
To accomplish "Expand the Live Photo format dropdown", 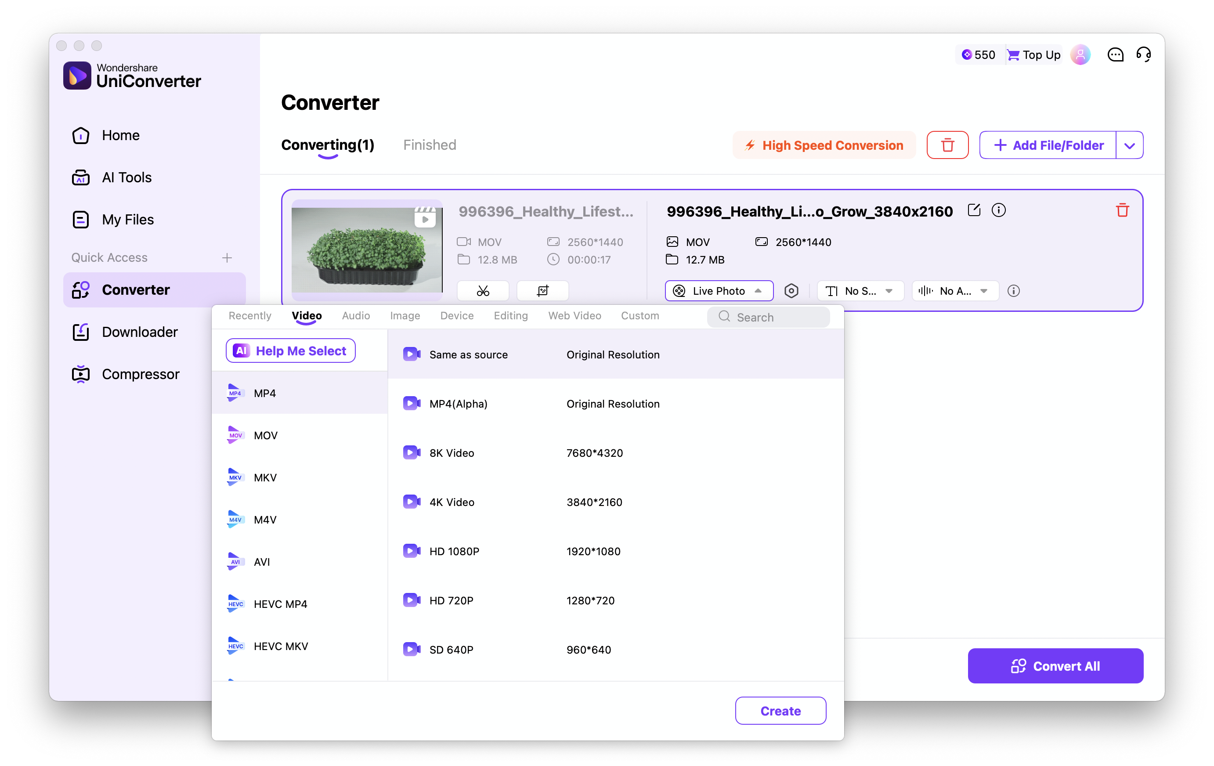I will coord(719,291).
